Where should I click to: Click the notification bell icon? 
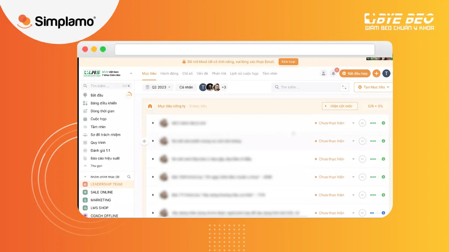point(333,74)
